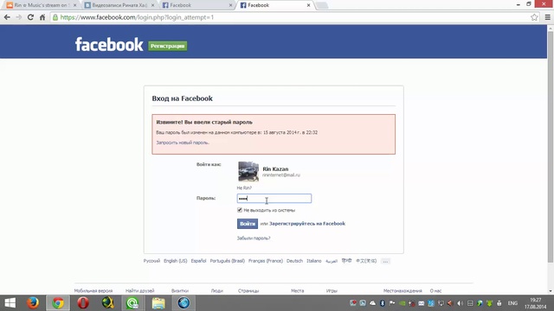The width and height of the screenshot is (554, 311).
Task: Open the 'О нас' footer link
Action: pos(435,291)
